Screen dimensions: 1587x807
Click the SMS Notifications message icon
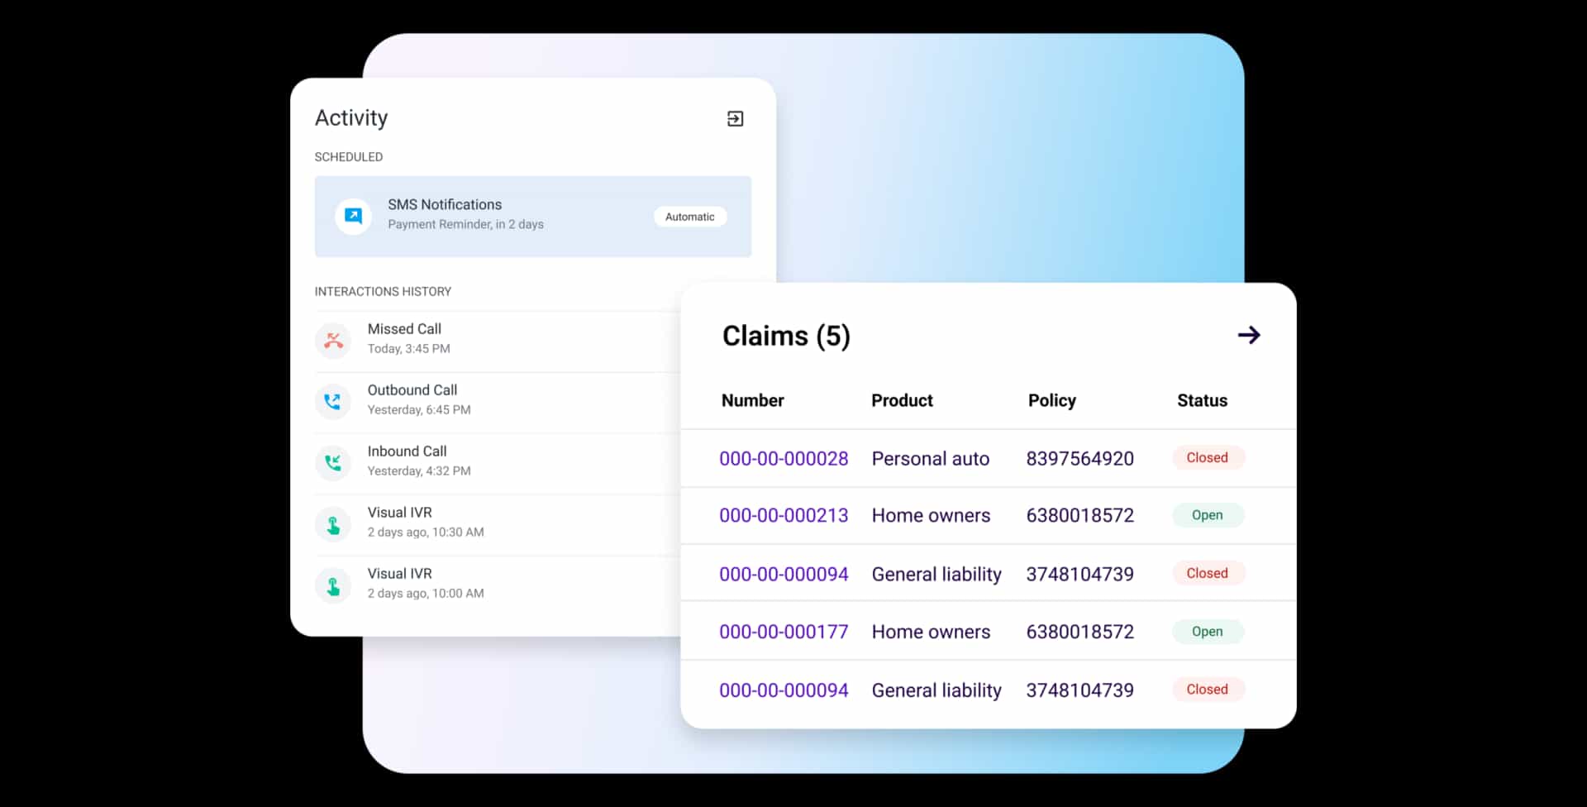pyautogui.click(x=353, y=216)
